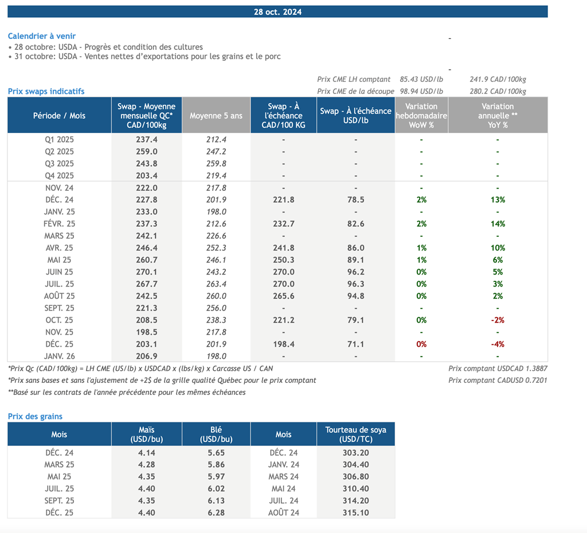Click the Variation hebdomadaire WoW % header
Image resolution: width=587 pixels, height=533 pixels.
(x=421, y=115)
